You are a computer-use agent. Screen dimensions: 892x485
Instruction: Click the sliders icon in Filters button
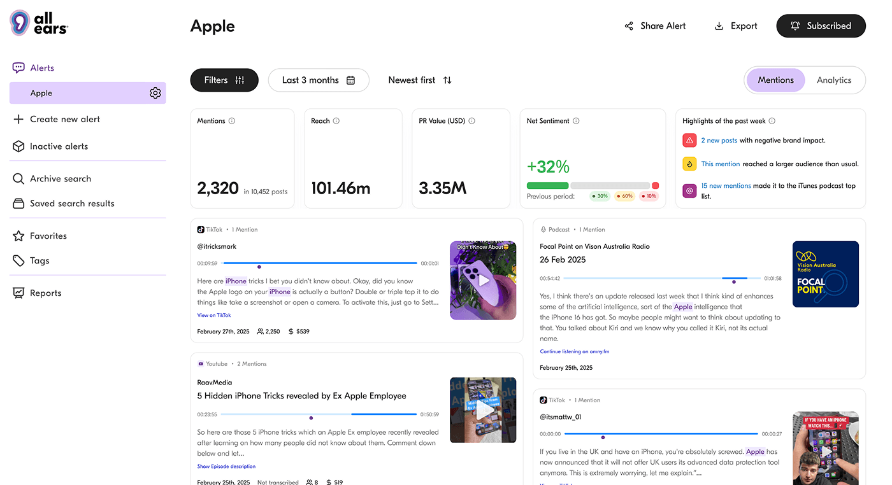pos(240,80)
